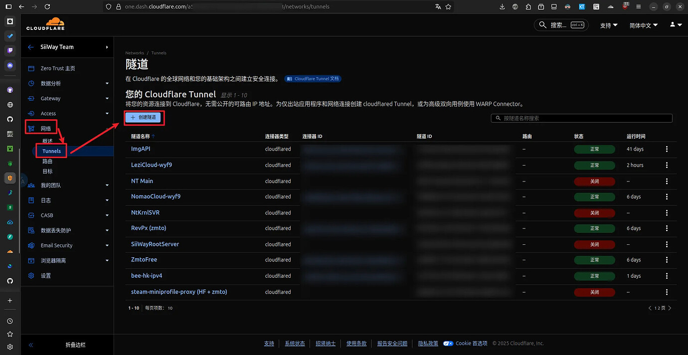Click back arrow beside SiiWay Team
The image size is (688, 355).
click(31, 47)
